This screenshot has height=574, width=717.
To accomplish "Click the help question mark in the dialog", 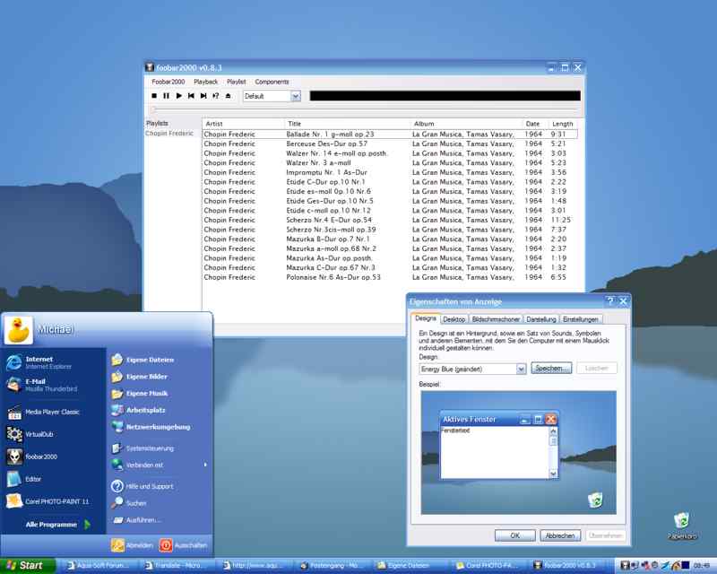I will coord(610,301).
